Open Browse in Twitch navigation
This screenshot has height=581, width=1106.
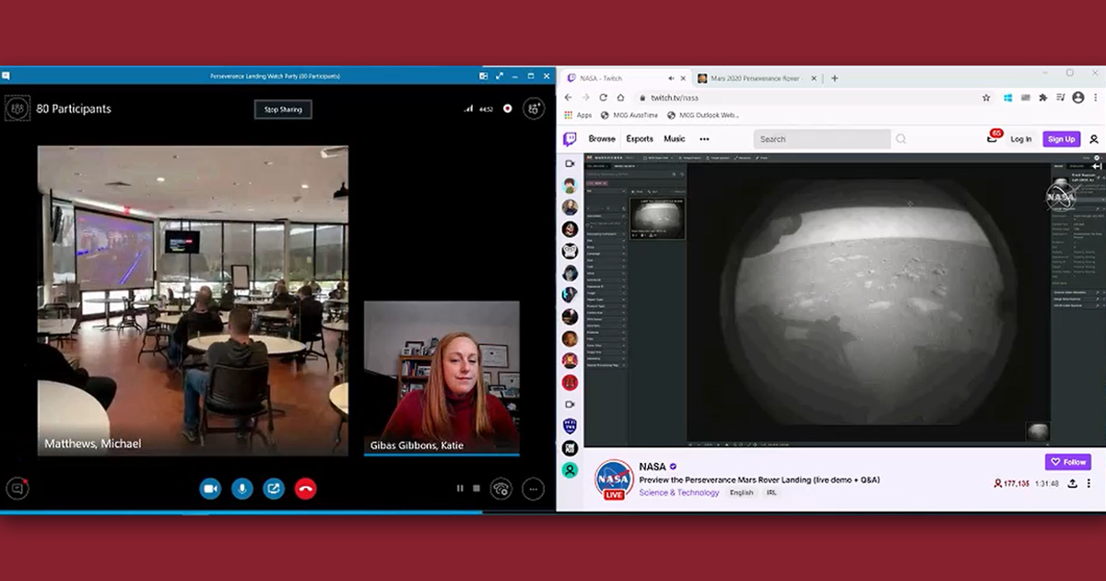[x=602, y=138]
